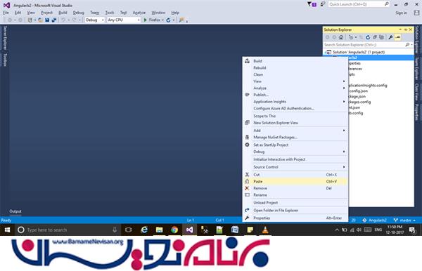Screen dimensions: 422x271
Task: Open the Output tab at the bottom
Action: click(x=15, y=211)
